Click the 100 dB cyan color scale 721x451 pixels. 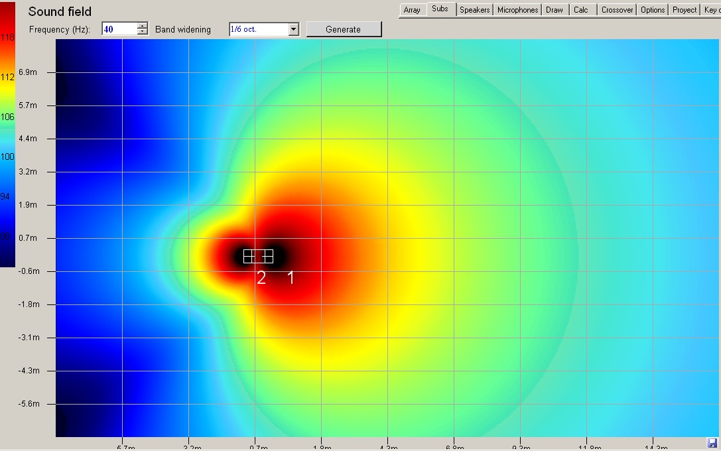(7, 157)
